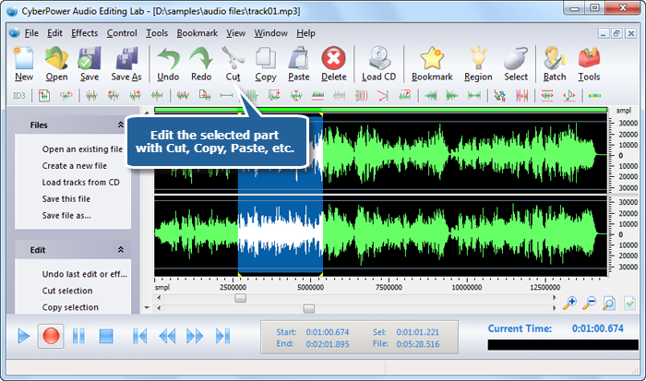Screen dimensions: 646x381
Task: Zoom in with the plus magnifier icon
Action: (x=569, y=304)
